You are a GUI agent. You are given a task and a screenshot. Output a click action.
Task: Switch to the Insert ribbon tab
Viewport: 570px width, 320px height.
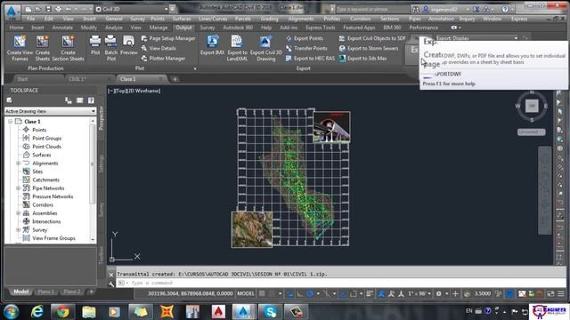point(37,28)
